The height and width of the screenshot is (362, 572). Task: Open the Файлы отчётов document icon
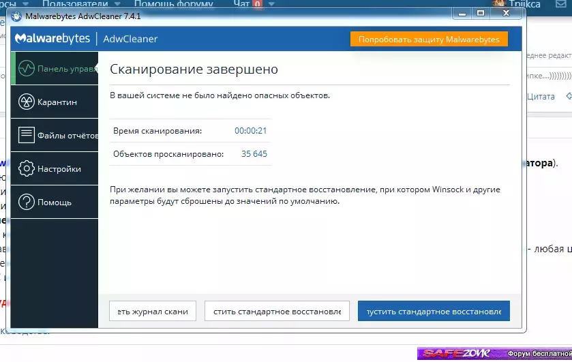27,135
